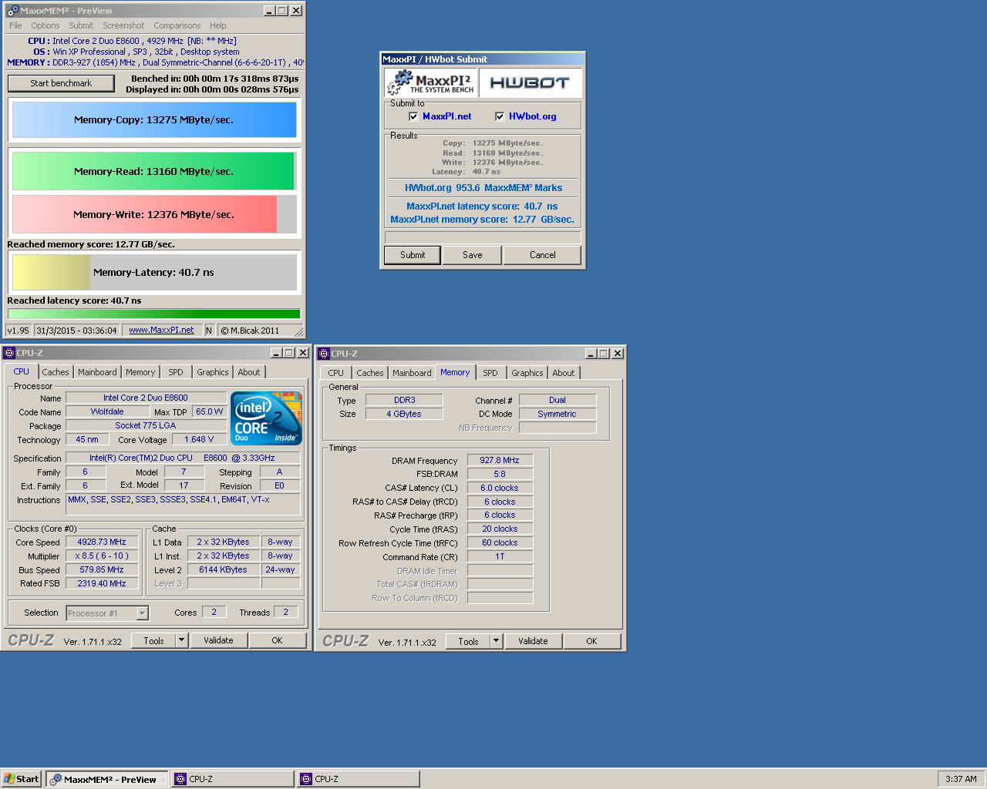Open the Options menu in MaxxMEM²
The width and height of the screenshot is (987, 789).
point(45,25)
